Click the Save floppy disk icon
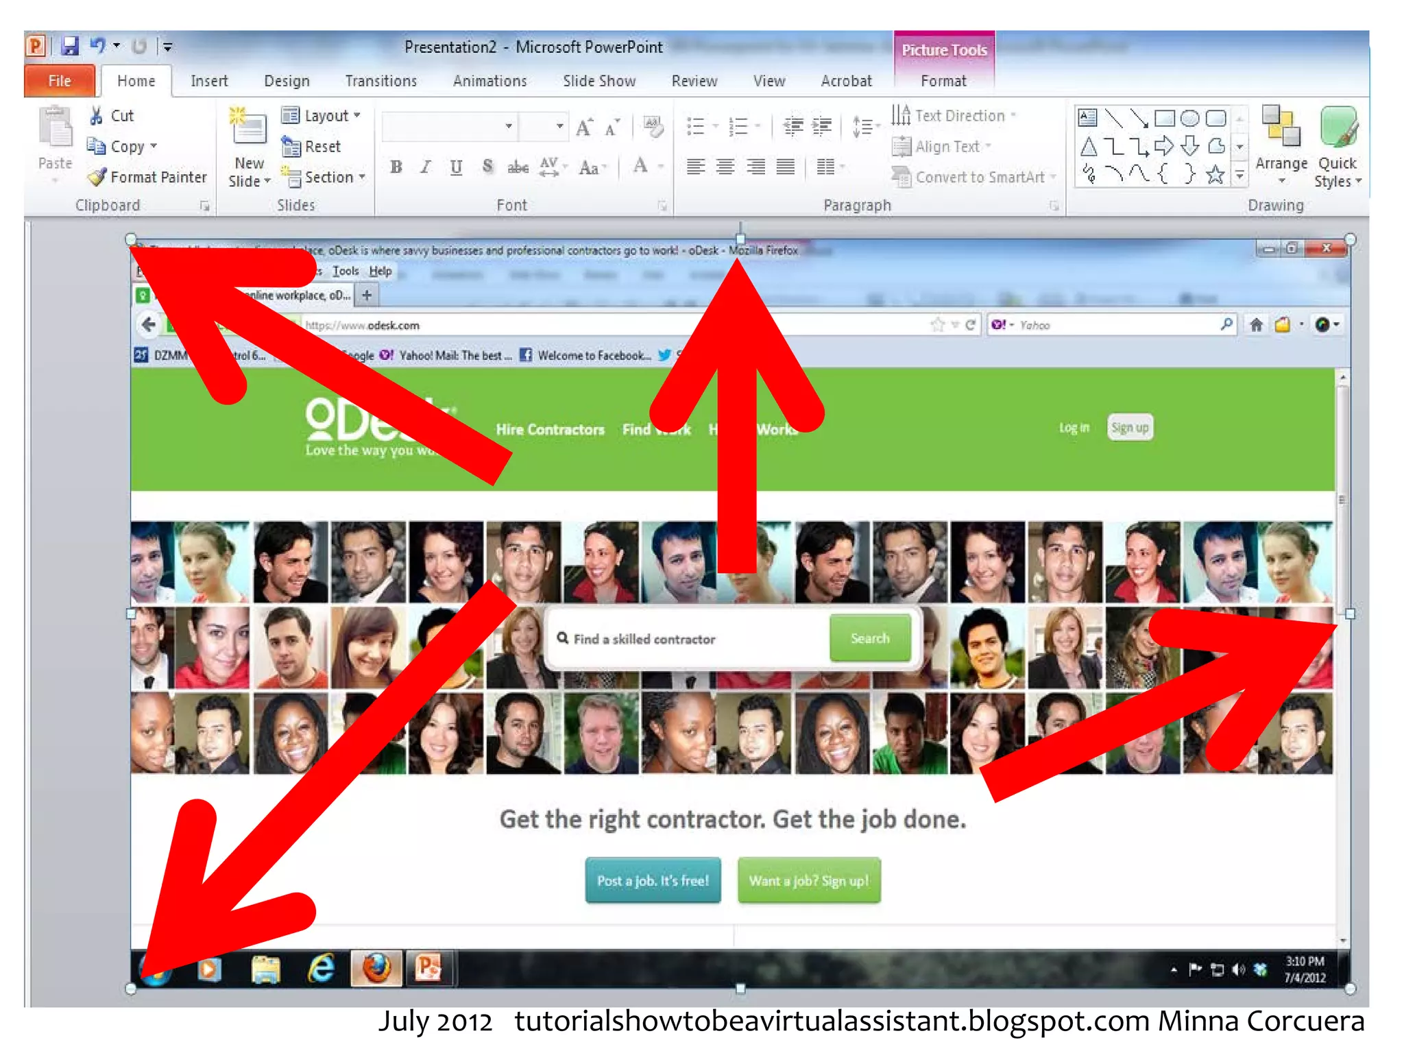This screenshot has height=1053, width=1404. pyautogui.click(x=70, y=47)
